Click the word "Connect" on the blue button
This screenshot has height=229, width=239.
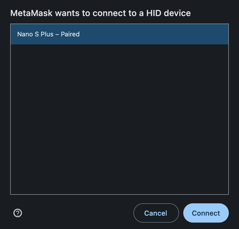206,213
